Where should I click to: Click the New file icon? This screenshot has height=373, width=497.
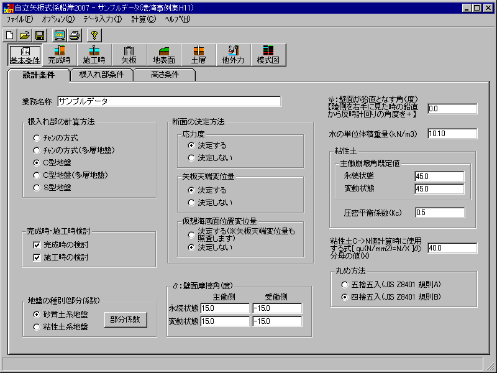[10, 35]
